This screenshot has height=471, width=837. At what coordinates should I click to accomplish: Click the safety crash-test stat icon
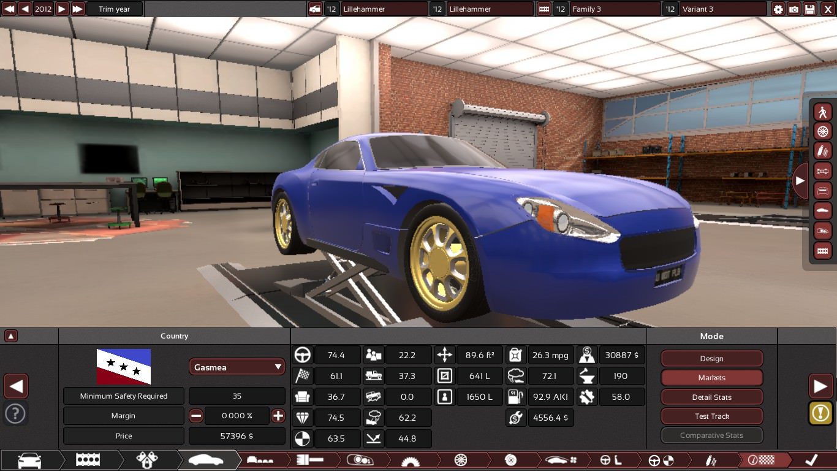click(x=303, y=438)
